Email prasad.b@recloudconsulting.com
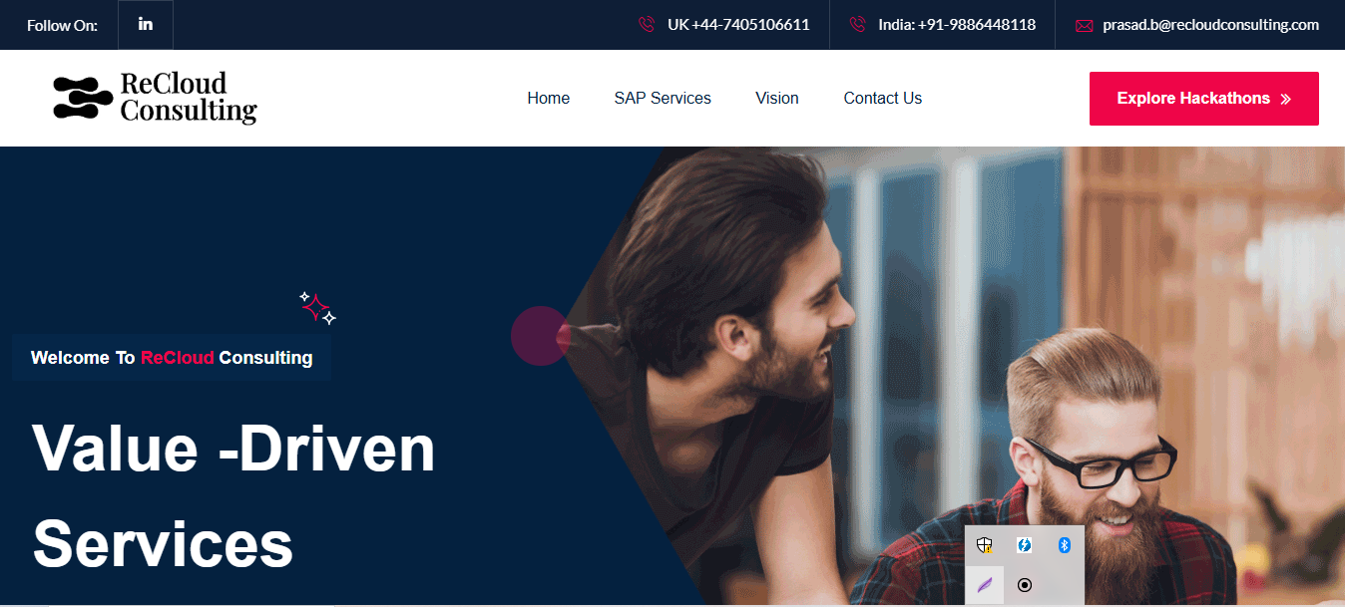 click(1211, 25)
